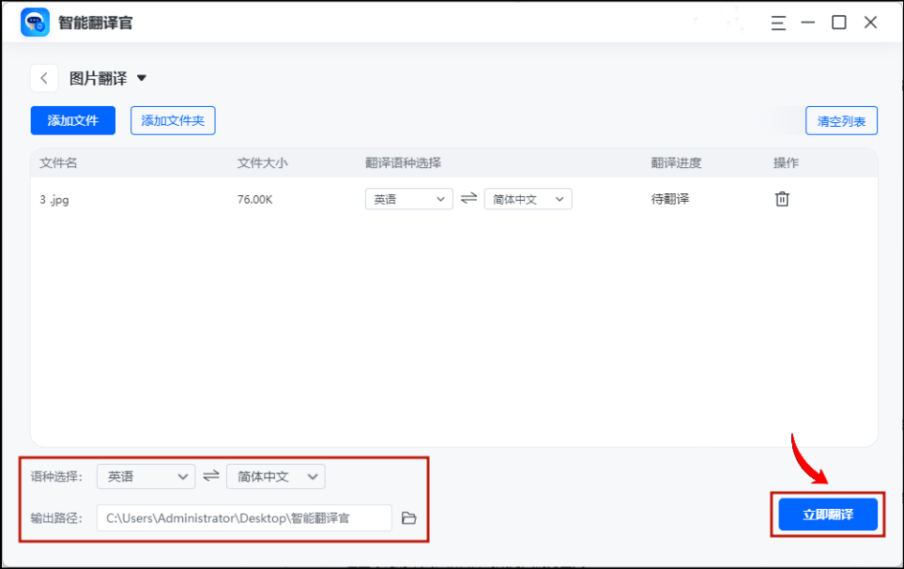Click the 待翻译 progress status
The height and width of the screenshot is (569, 904).
click(x=670, y=199)
